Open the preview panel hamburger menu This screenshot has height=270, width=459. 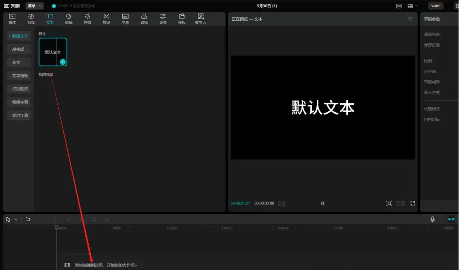pos(410,19)
